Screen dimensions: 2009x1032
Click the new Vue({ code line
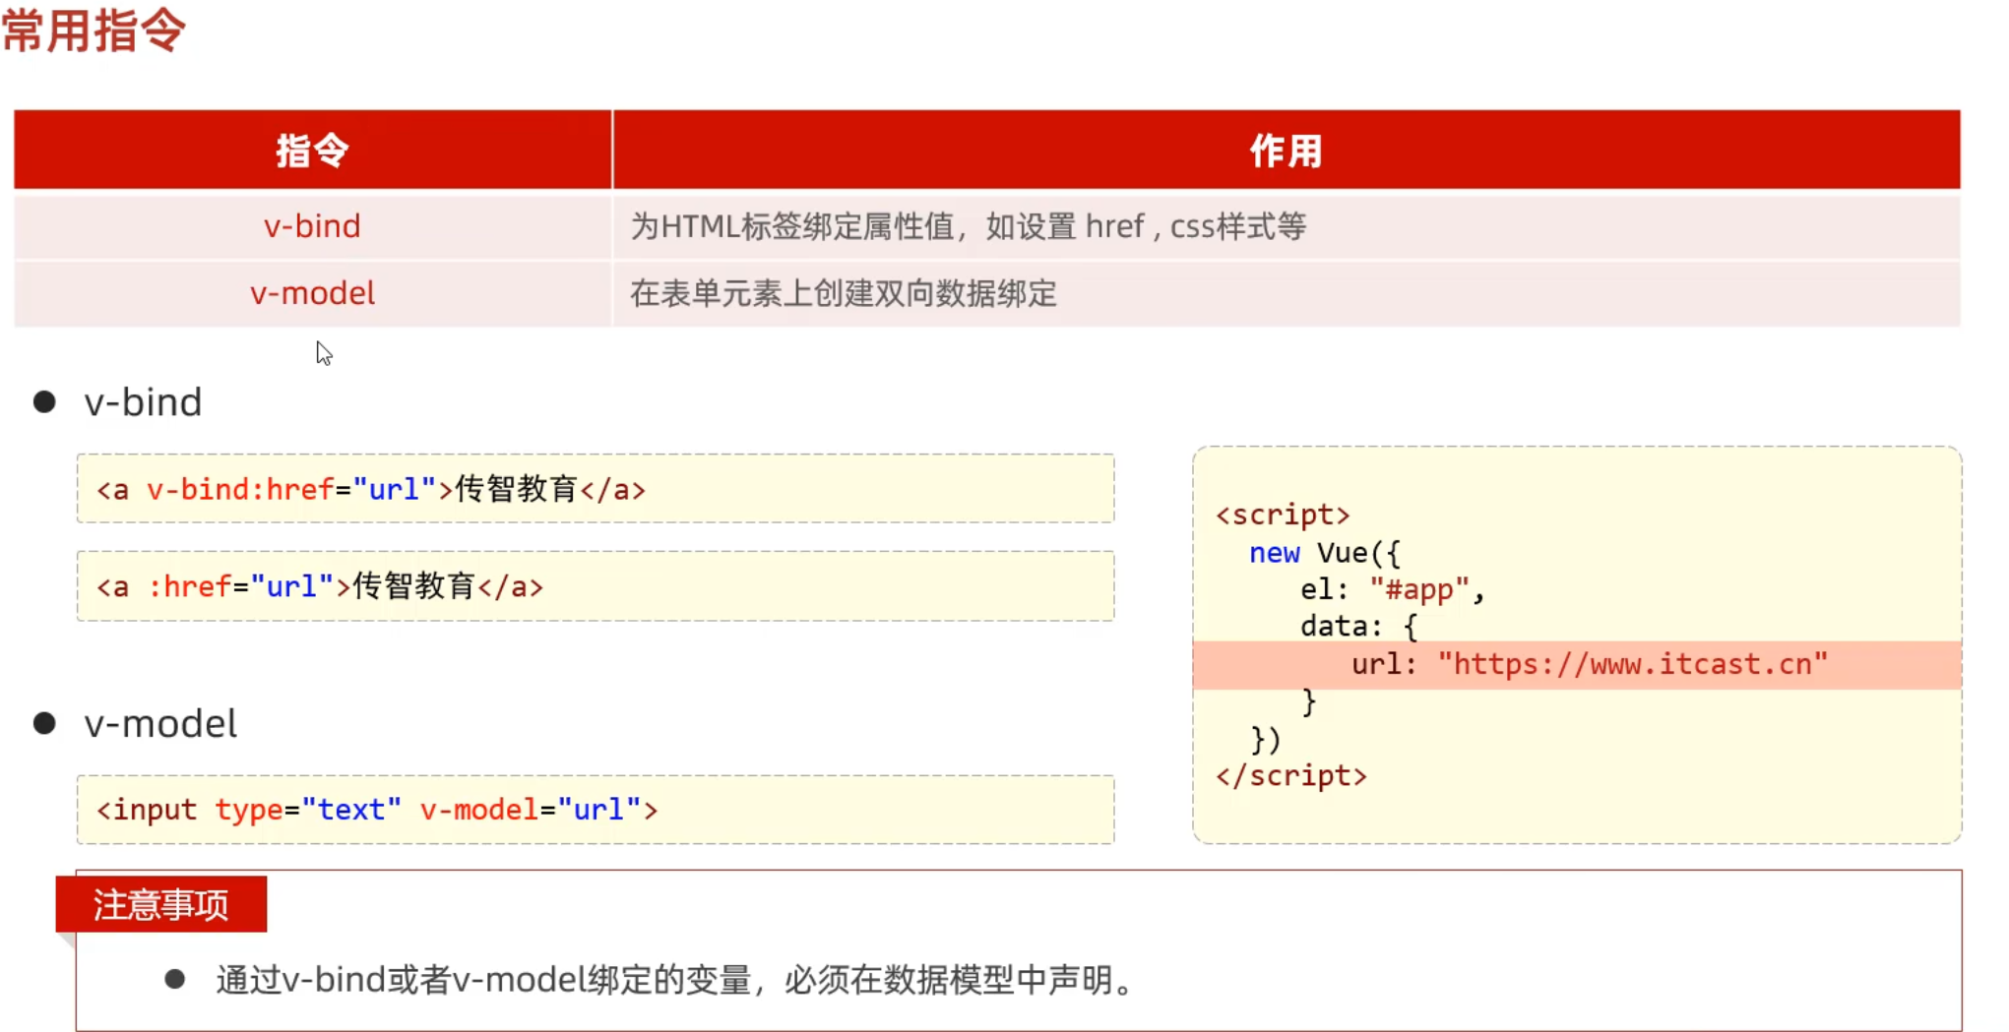pos(1324,552)
